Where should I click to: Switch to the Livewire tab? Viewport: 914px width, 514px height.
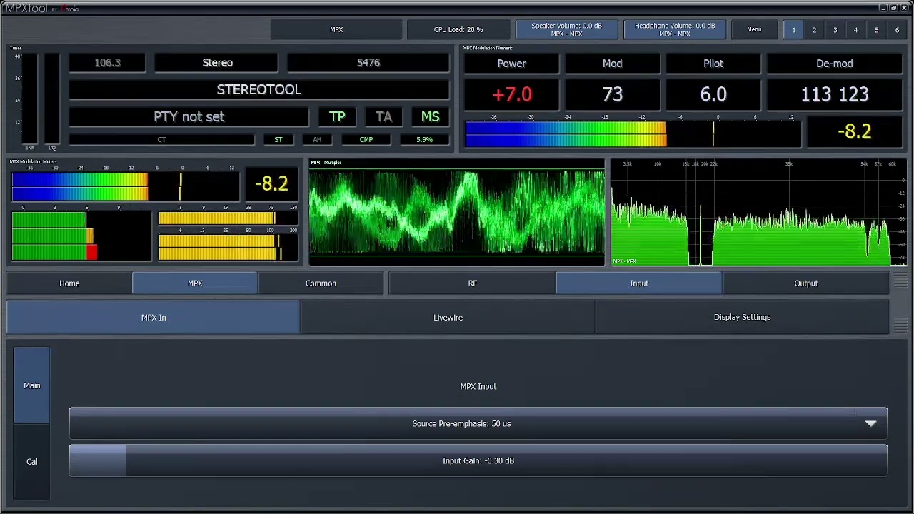pos(448,318)
